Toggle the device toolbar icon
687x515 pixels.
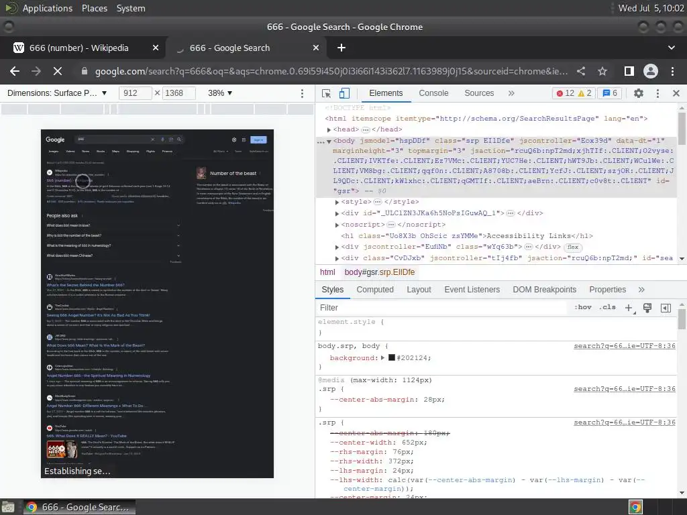(x=344, y=93)
